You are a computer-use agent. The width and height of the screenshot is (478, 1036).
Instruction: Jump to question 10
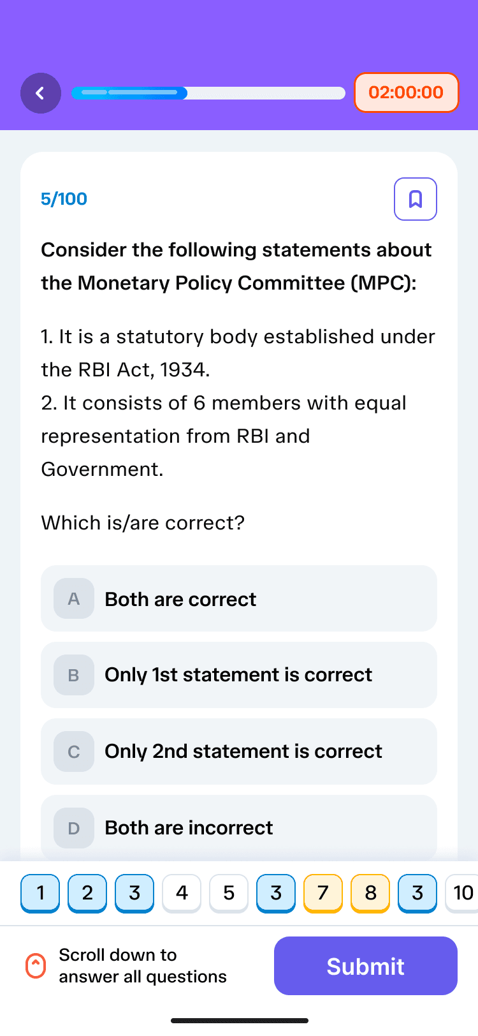463,893
